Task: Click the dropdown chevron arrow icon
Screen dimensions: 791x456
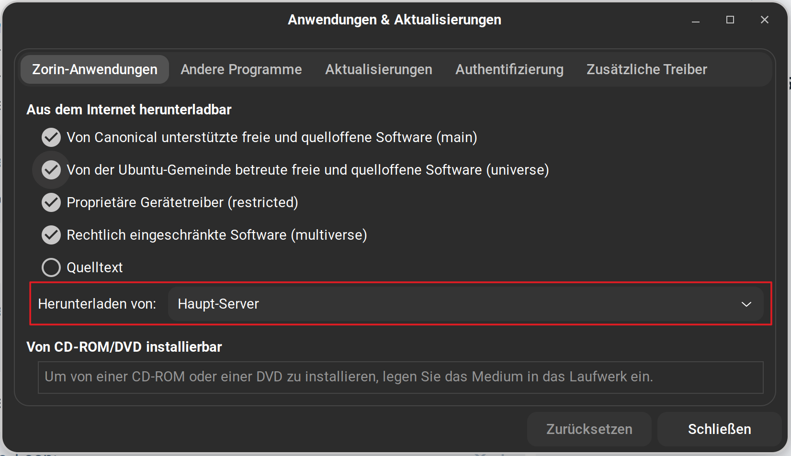Action: (x=746, y=304)
